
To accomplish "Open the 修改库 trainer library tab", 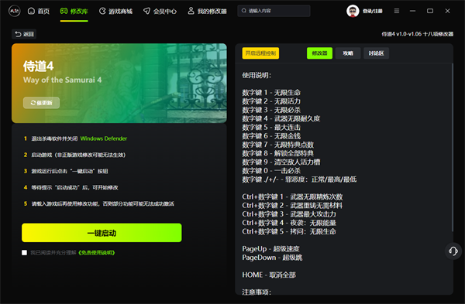I will click(74, 12).
